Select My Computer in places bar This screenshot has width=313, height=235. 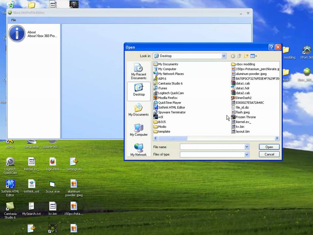coord(139,130)
